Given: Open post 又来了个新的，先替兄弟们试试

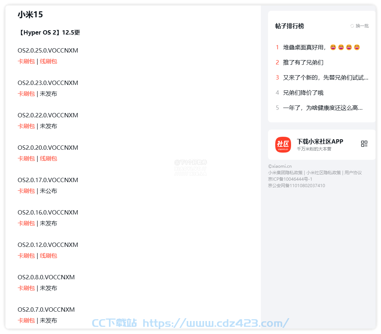Looking at the screenshot, I should [326, 77].
